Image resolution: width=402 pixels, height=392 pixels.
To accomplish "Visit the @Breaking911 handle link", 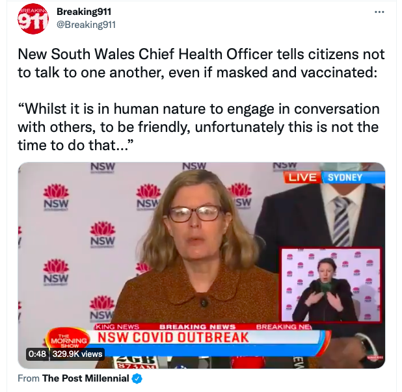I will [x=86, y=25].
